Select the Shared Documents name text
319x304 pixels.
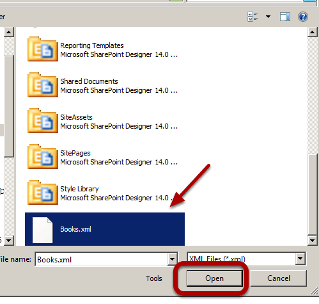[x=89, y=81]
